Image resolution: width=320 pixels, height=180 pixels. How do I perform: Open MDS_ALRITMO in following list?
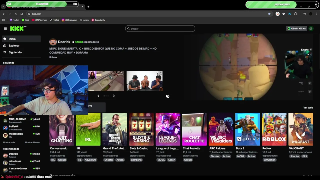pyautogui.click(x=21, y=120)
